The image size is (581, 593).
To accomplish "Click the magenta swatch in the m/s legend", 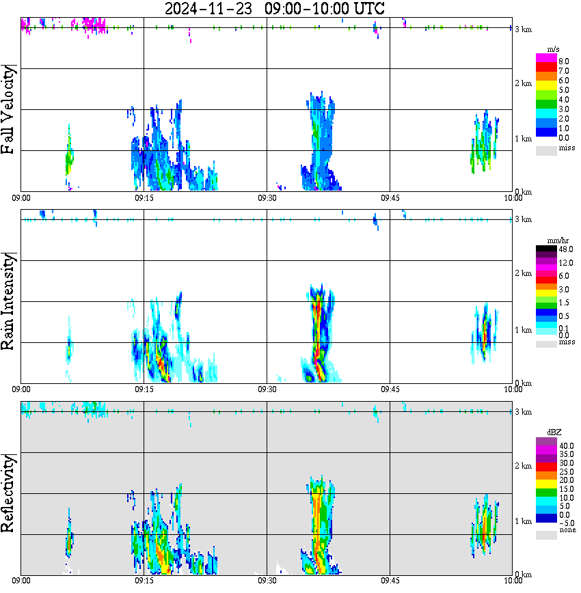I will point(546,58).
